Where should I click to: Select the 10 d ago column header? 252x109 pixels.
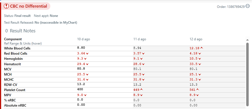point(84,39)
